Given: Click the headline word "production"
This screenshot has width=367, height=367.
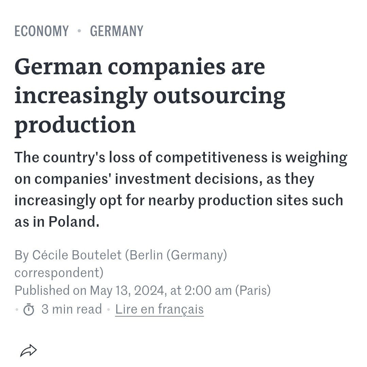Looking at the screenshot, I should pyautogui.click(x=75, y=124).
